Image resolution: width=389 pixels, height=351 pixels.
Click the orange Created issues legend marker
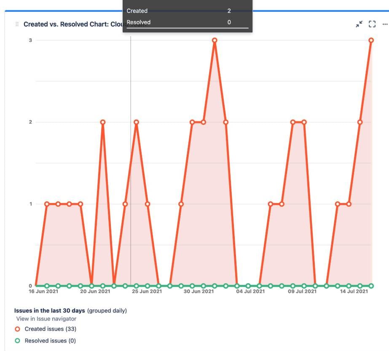click(x=17, y=329)
